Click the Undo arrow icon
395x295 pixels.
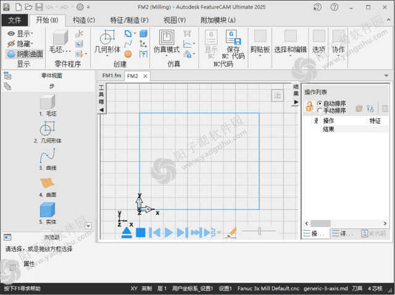[x=49, y=7]
